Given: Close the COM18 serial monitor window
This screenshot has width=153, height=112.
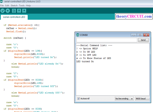Looking at the screenshot, I should click(x=146, y=35).
